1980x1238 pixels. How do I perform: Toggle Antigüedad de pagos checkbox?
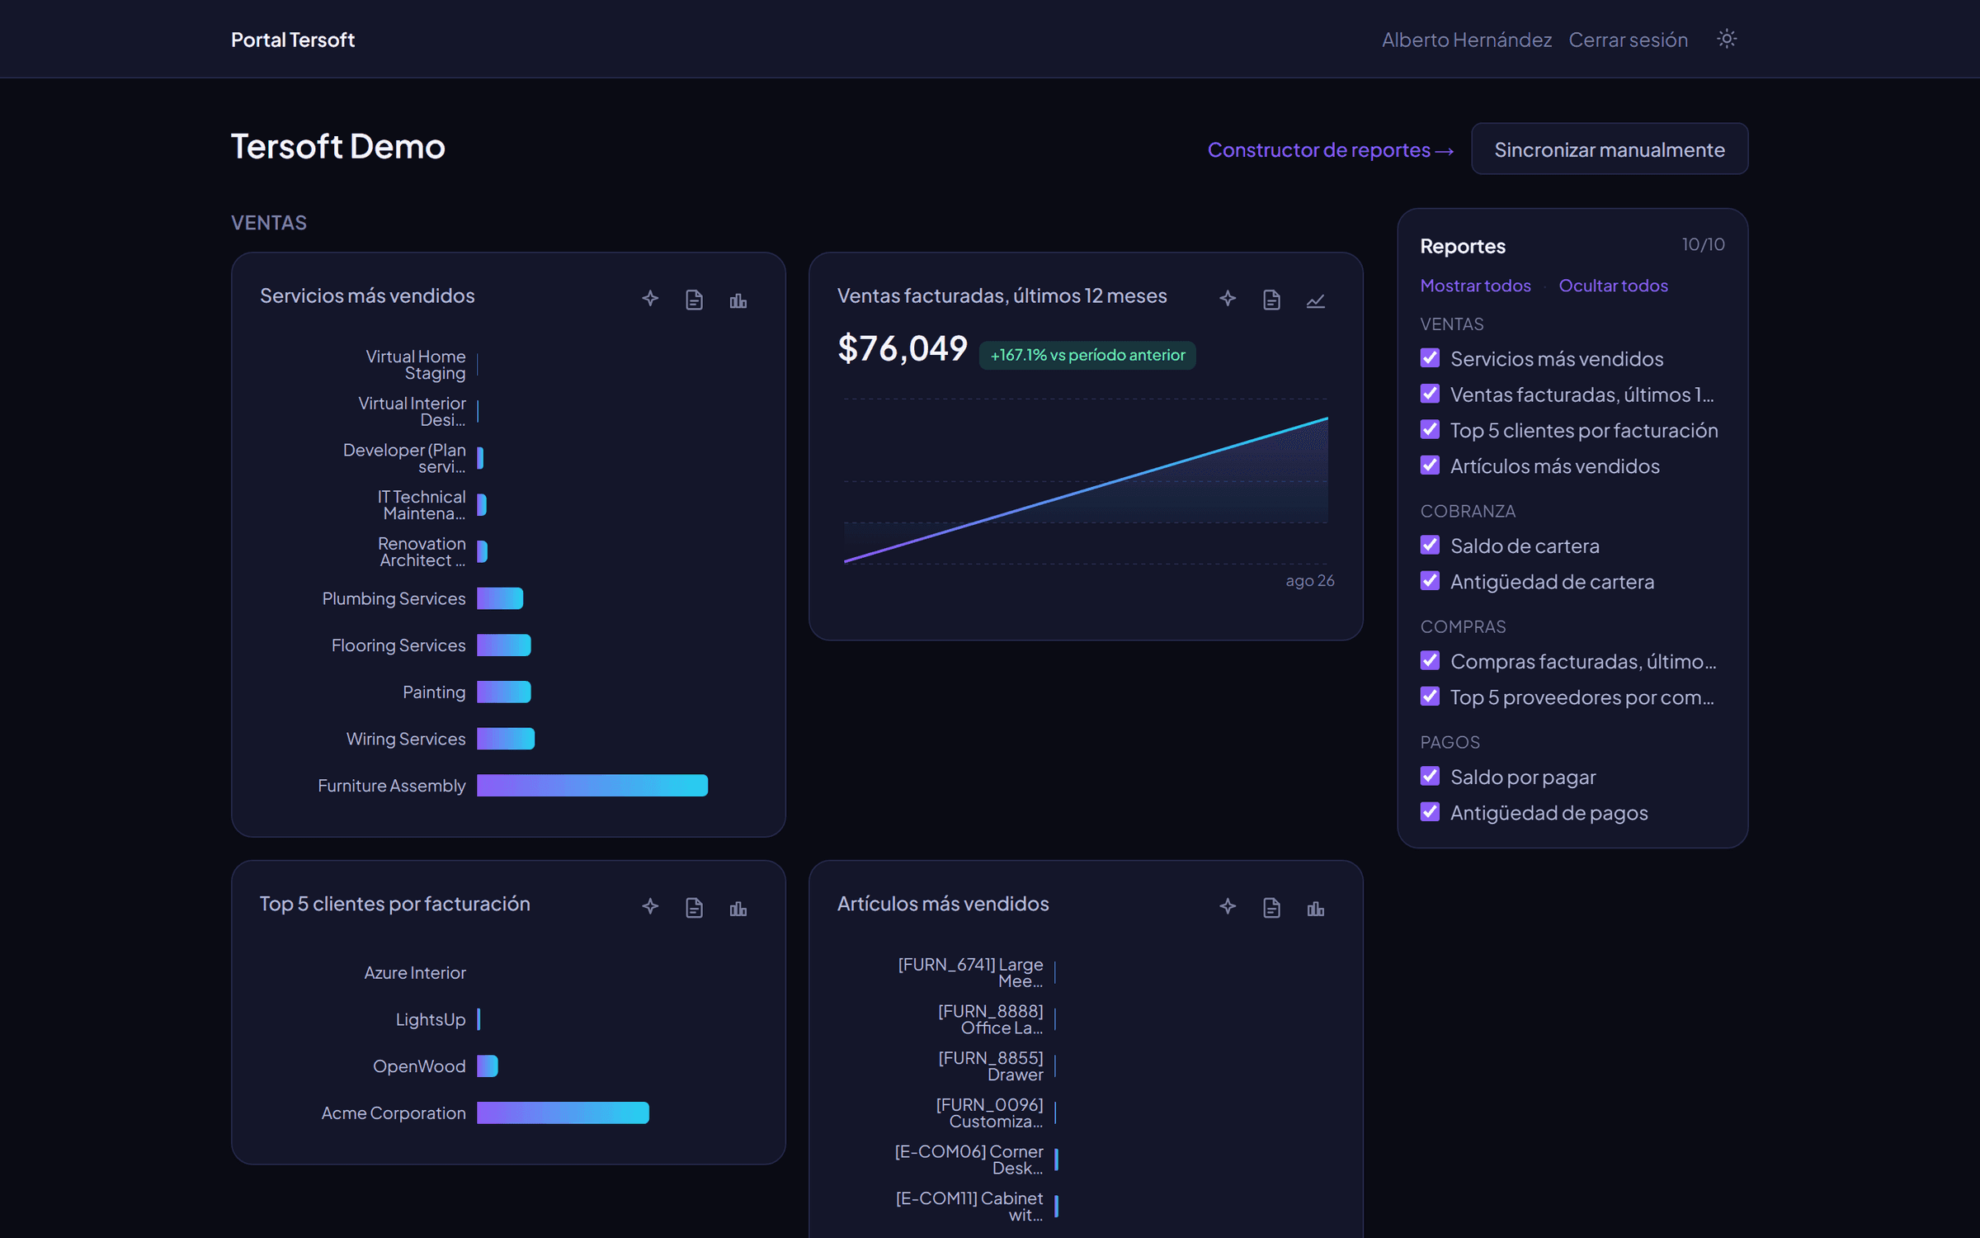(1430, 812)
